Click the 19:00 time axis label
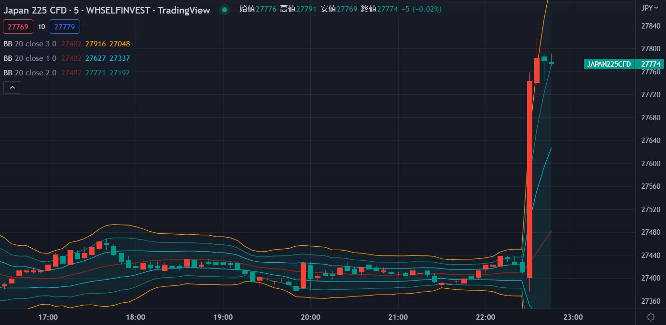The width and height of the screenshot is (666, 325). [x=223, y=317]
